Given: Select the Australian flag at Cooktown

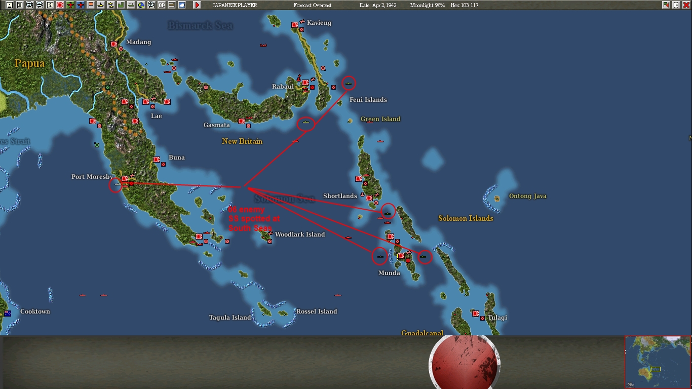Looking at the screenshot, I should point(8,314).
